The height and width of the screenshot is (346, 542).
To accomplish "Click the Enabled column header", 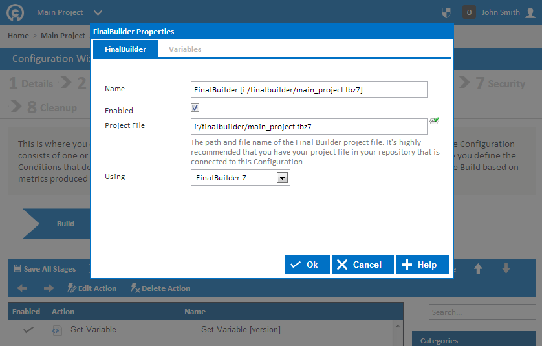I will point(27,312).
